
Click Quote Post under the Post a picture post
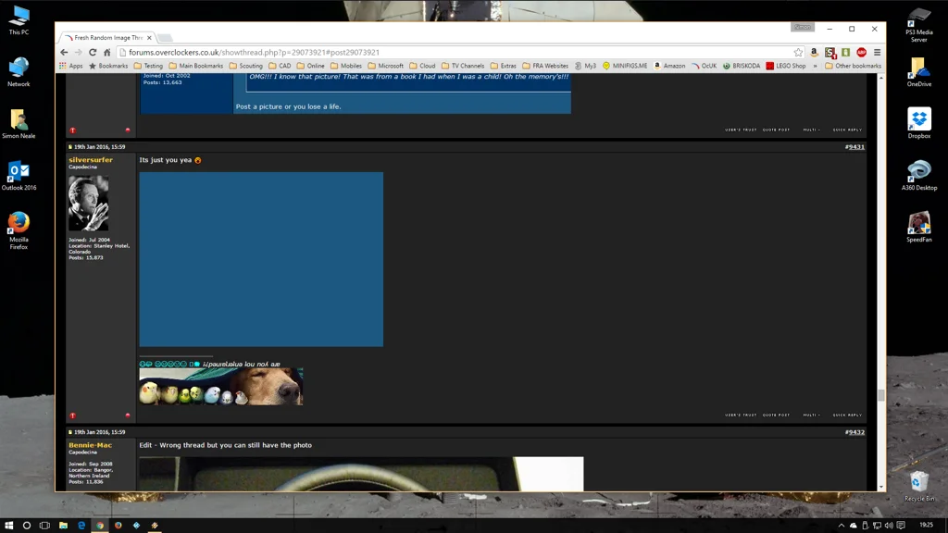tap(776, 130)
